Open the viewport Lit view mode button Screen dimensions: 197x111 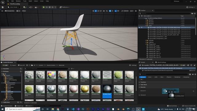coord(18,11)
